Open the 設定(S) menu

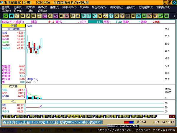click(x=18, y=11)
